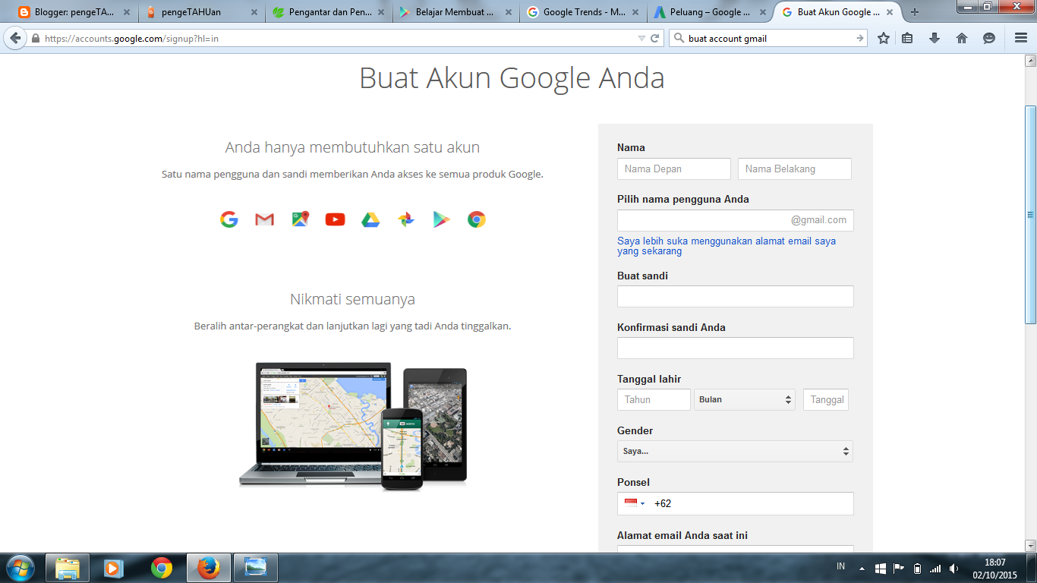Click the IN language indicator in tray
Viewport: 1037px width, 583px height.
(840, 566)
